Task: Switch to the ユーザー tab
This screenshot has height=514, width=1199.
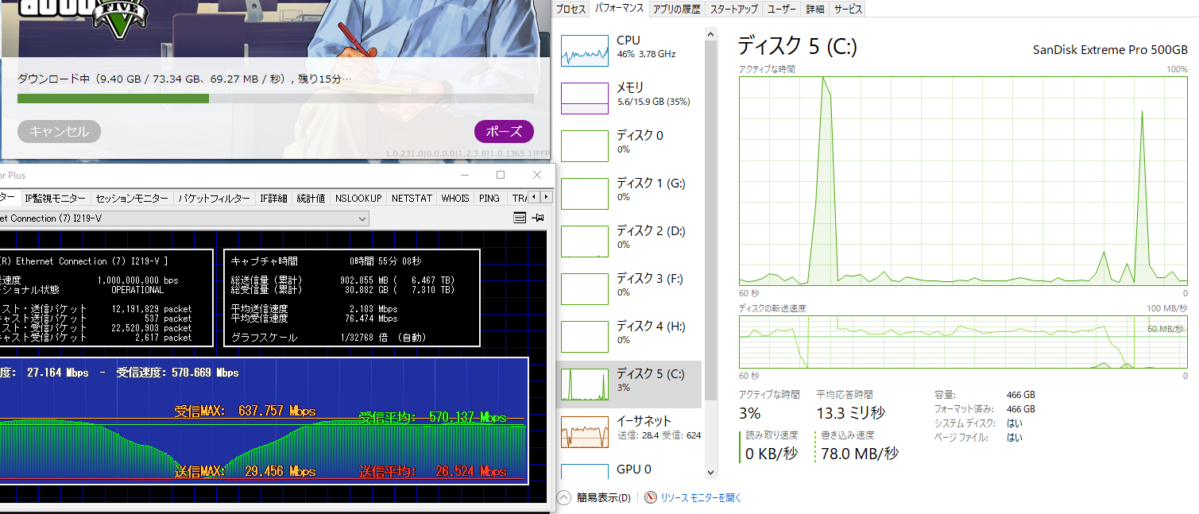Action: (x=782, y=10)
